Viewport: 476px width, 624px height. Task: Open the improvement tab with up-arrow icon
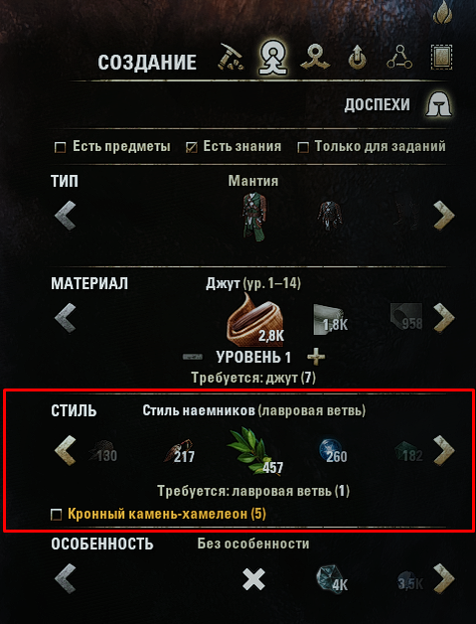pyautogui.click(x=358, y=59)
